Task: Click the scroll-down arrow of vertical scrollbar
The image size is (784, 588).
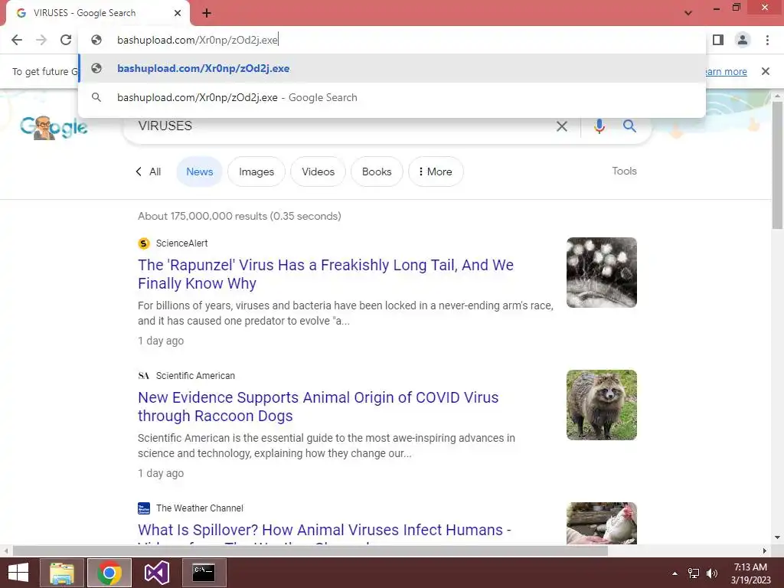Action: pos(777,538)
